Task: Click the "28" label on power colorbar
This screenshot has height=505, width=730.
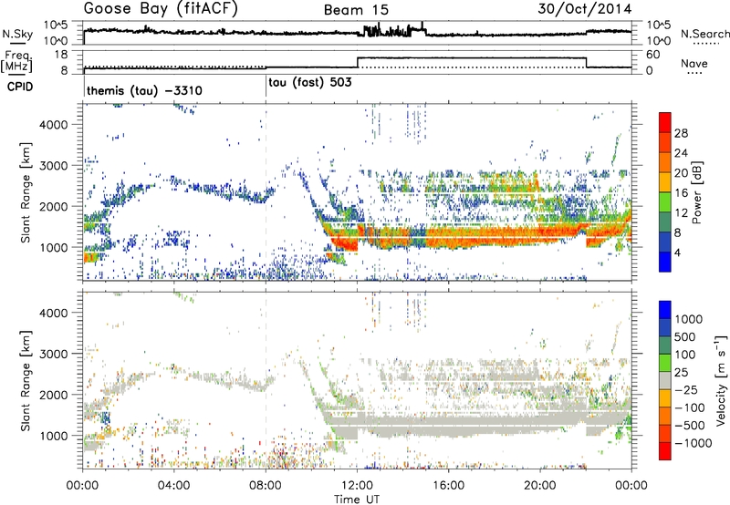Action: point(681,133)
